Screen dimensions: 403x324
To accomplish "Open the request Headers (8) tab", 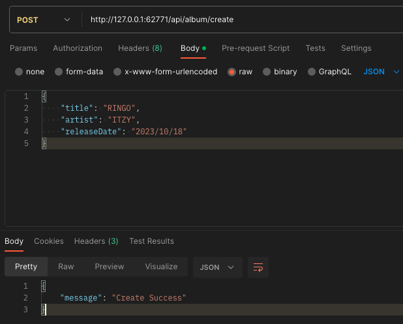I will click(x=140, y=48).
